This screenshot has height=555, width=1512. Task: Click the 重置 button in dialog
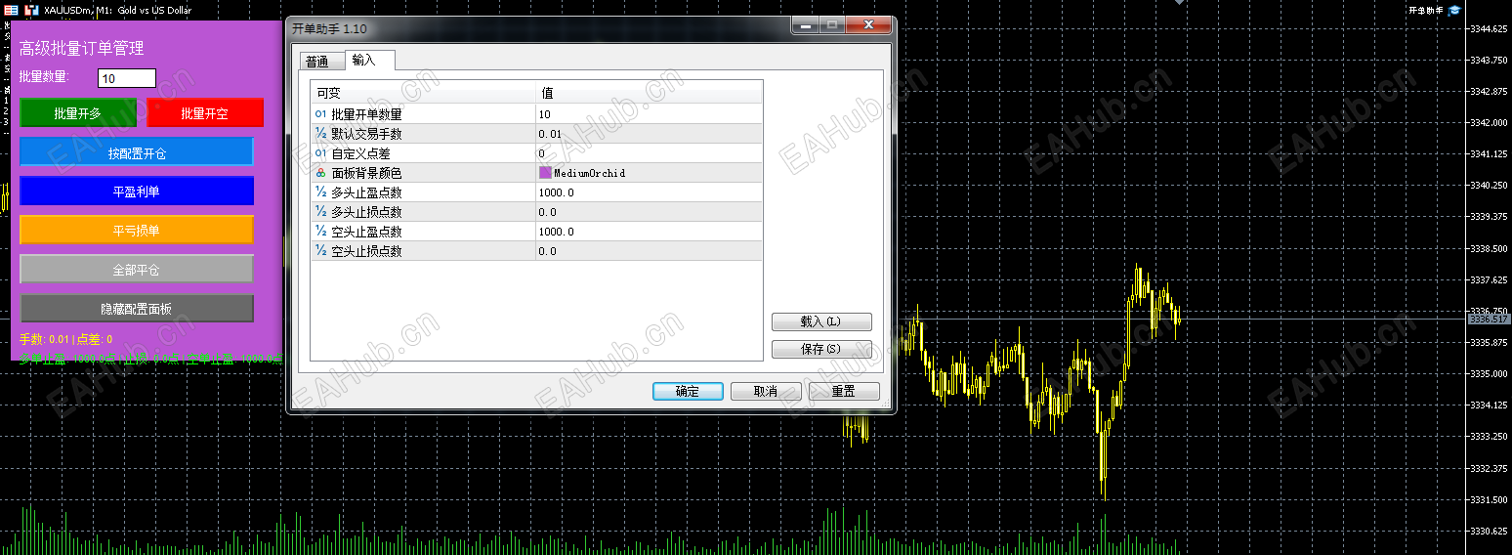[x=844, y=391]
